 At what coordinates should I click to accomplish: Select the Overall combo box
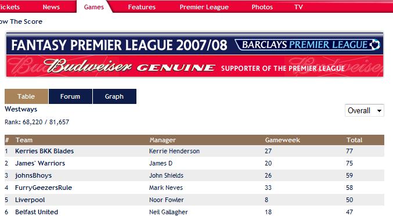coord(365,110)
